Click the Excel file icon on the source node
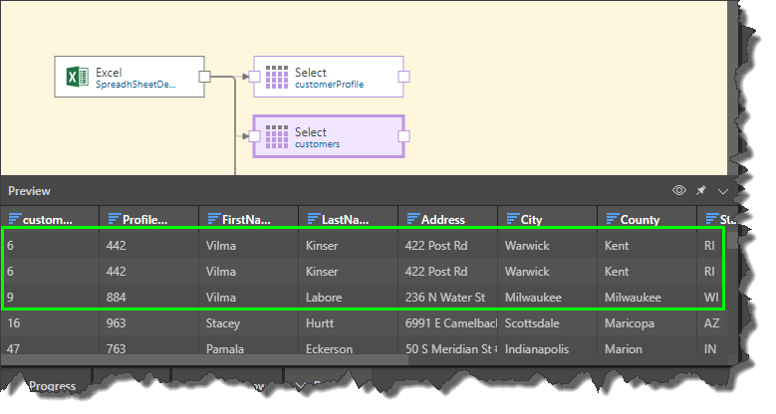 (x=74, y=78)
